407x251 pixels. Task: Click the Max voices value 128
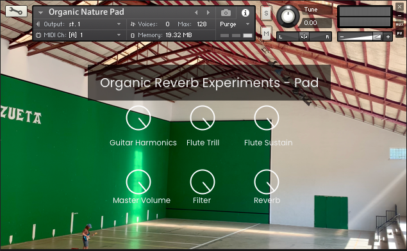pos(202,24)
